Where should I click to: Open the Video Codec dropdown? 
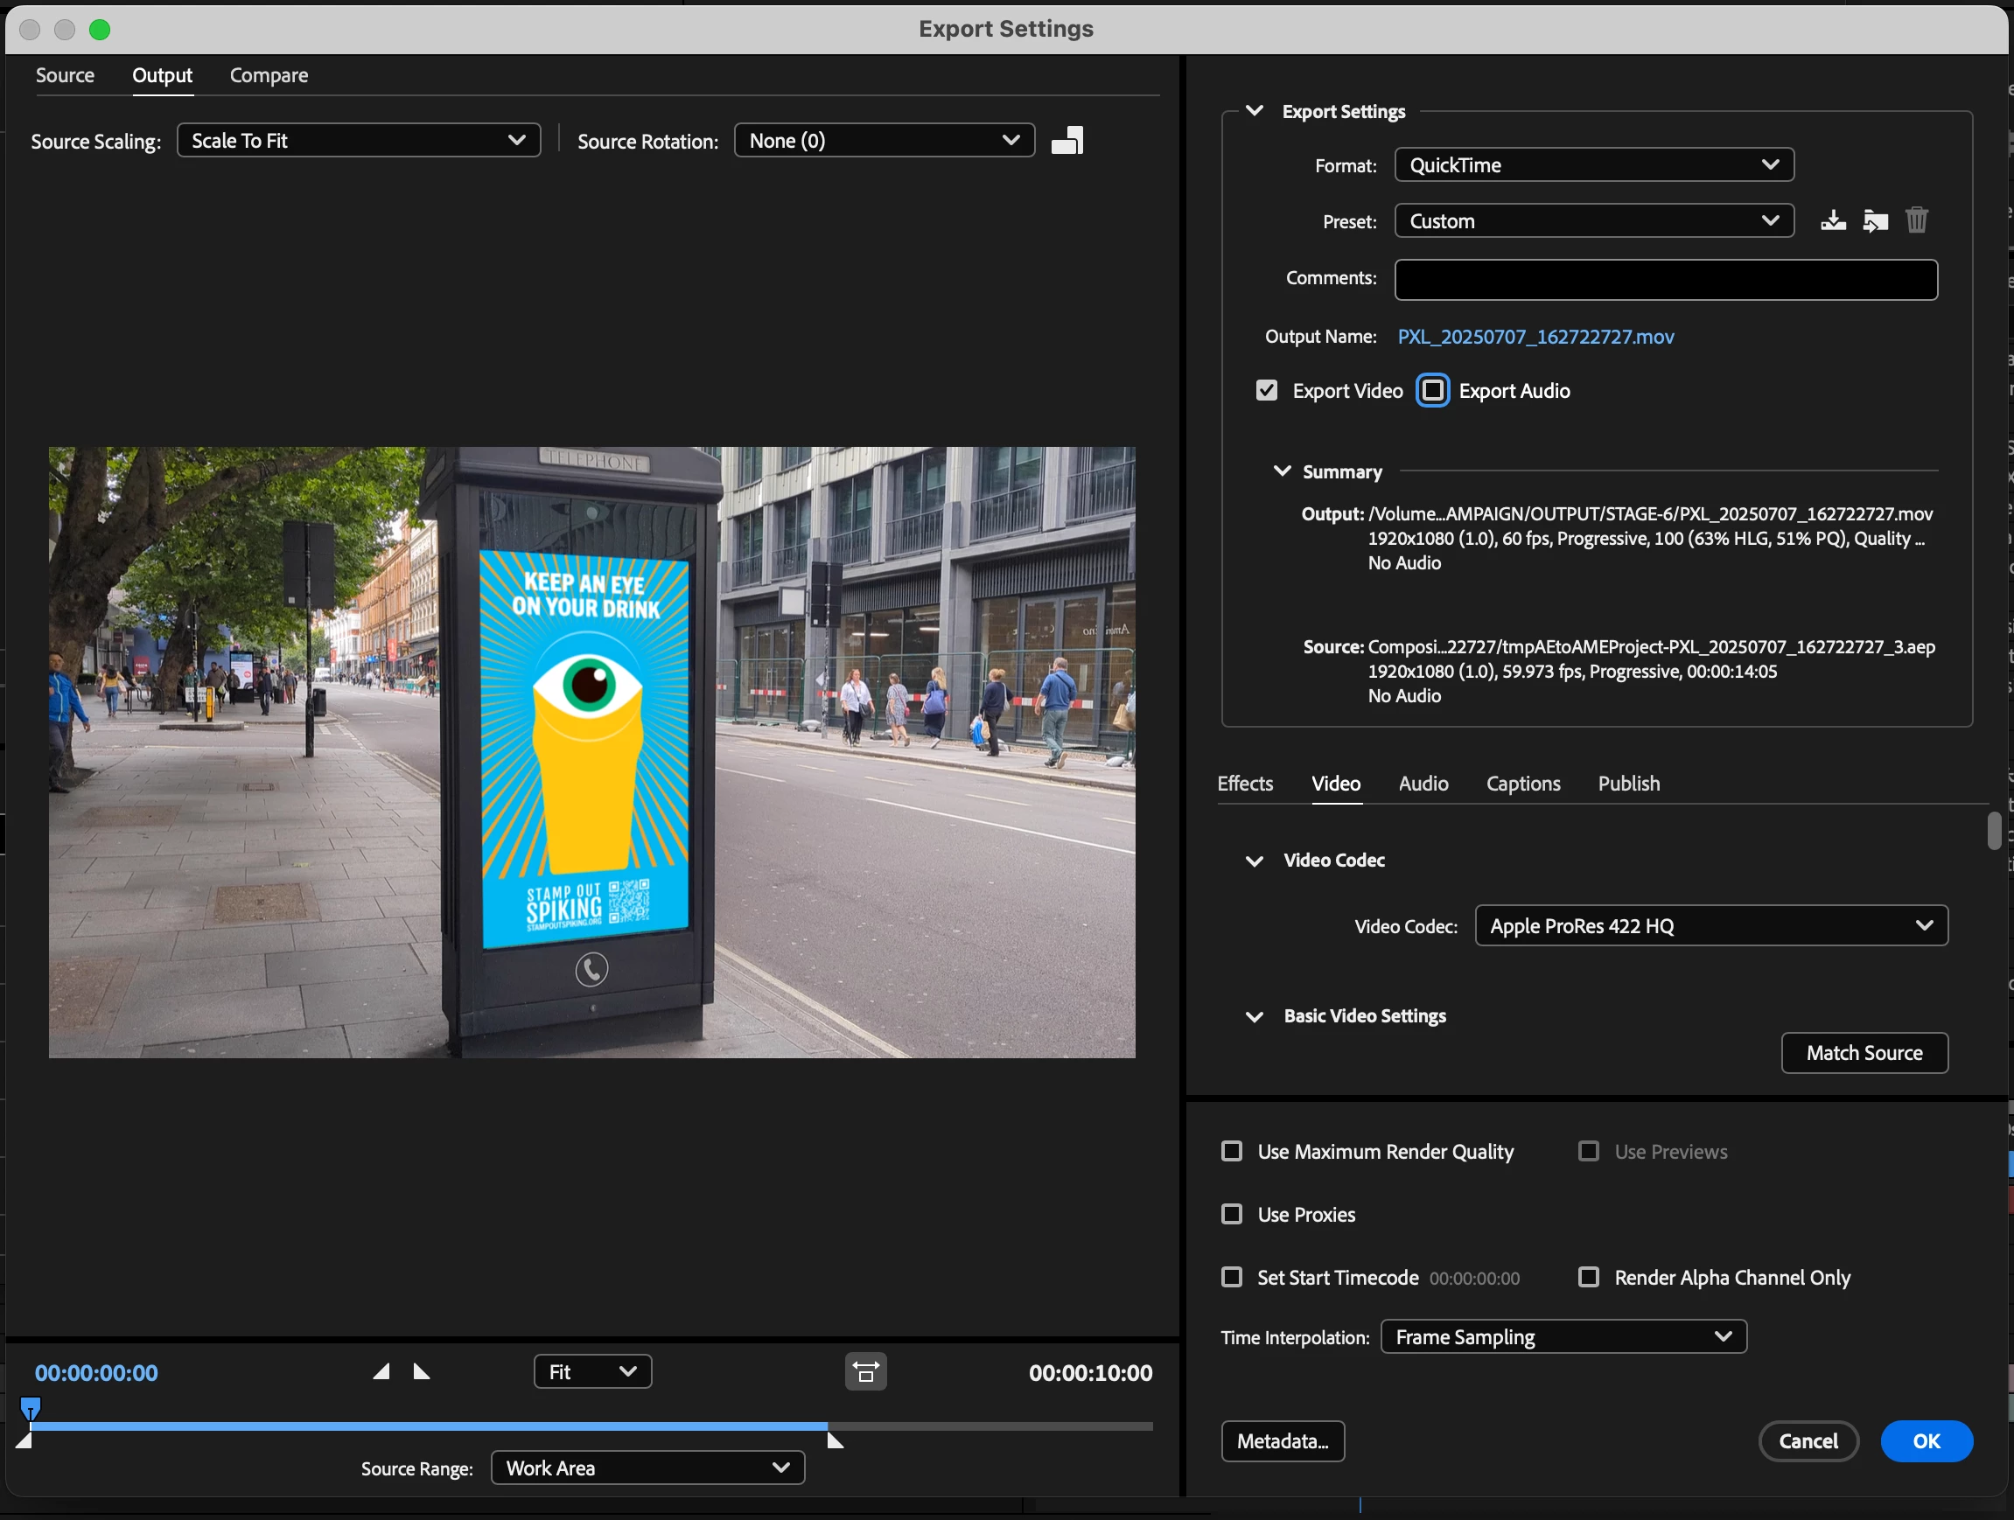coord(1710,925)
